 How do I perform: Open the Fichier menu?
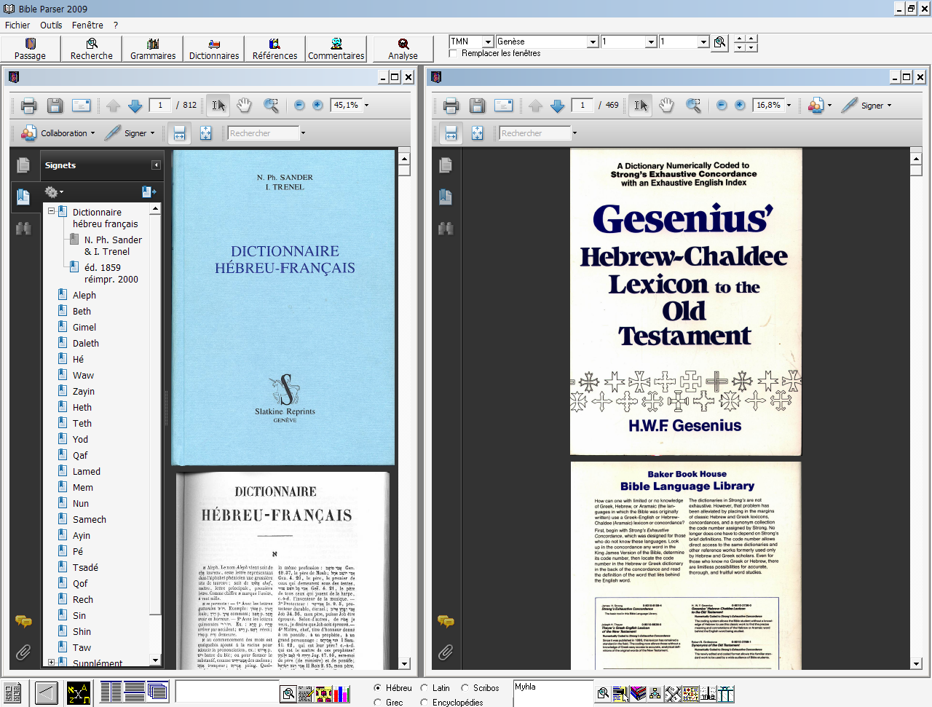17,25
